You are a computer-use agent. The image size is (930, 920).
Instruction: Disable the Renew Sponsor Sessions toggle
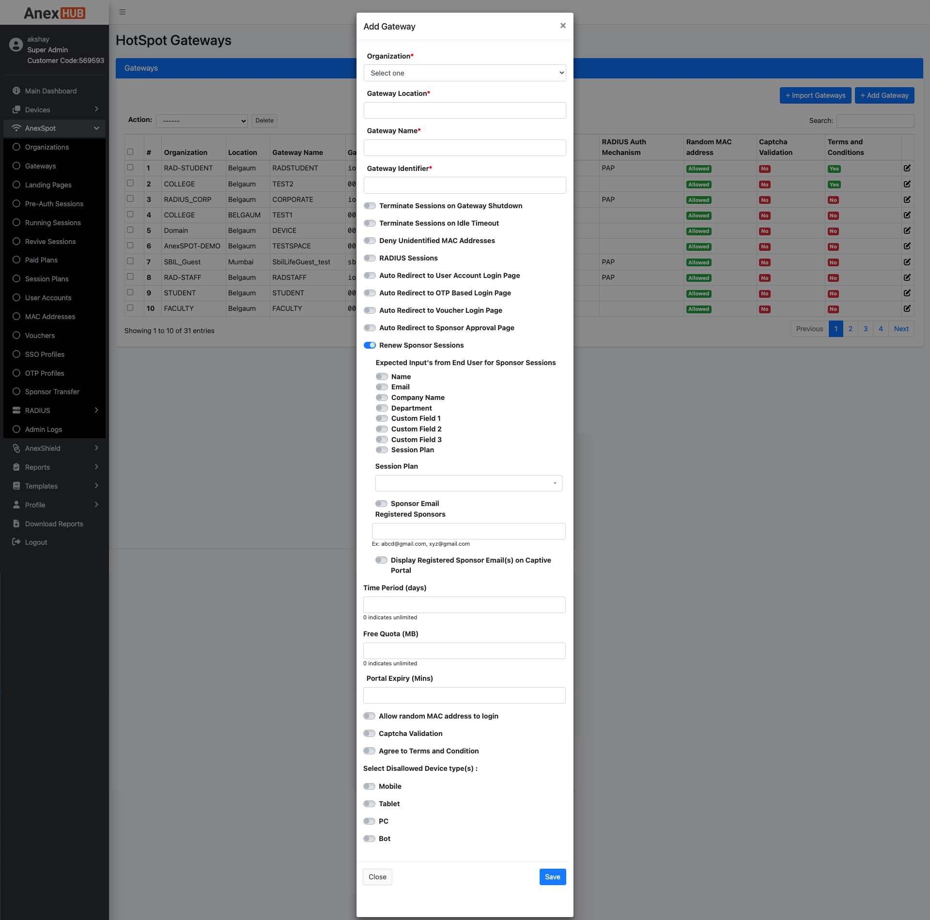pyautogui.click(x=370, y=345)
